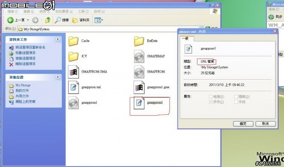The image size is (284, 167).
Task: Select the GMAPBMAP disc file icon
Action: pos(139,56)
